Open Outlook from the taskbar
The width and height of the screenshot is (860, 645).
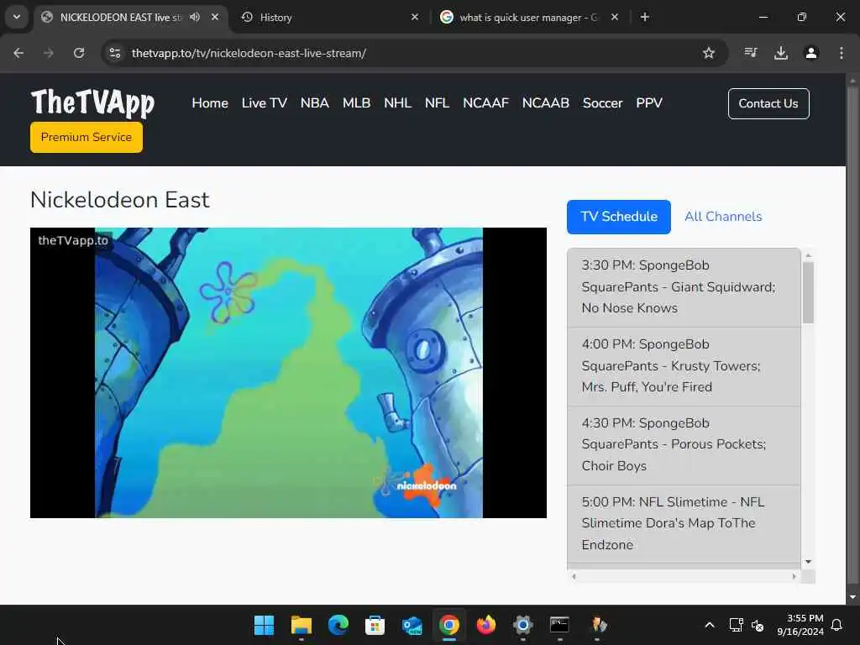[x=412, y=625]
